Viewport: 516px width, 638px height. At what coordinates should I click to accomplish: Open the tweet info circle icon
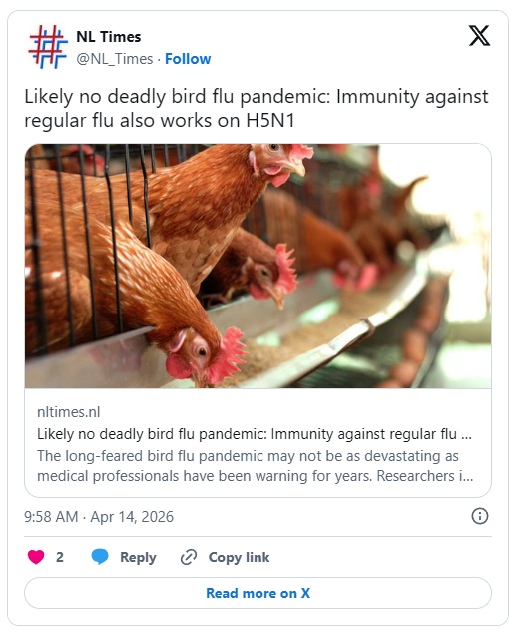(479, 516)
